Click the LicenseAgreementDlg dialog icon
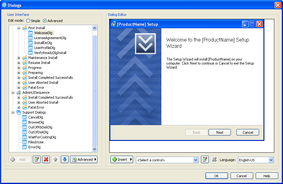This screenshot has width=283, height=184. click(30, 38)
